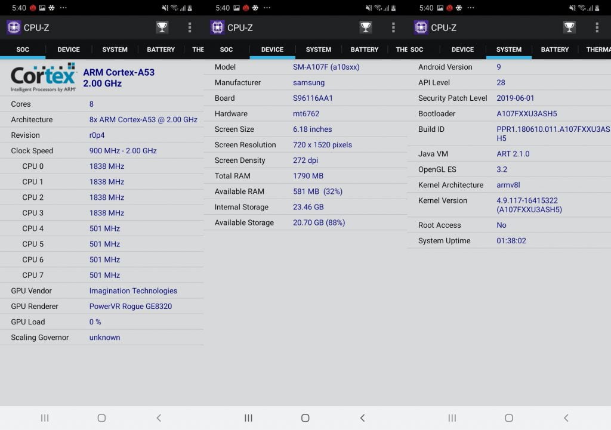Tap the CPU-Z app icon in the left screen
Image resolution: width=611 pixels, height=430 pixels.
14,27
